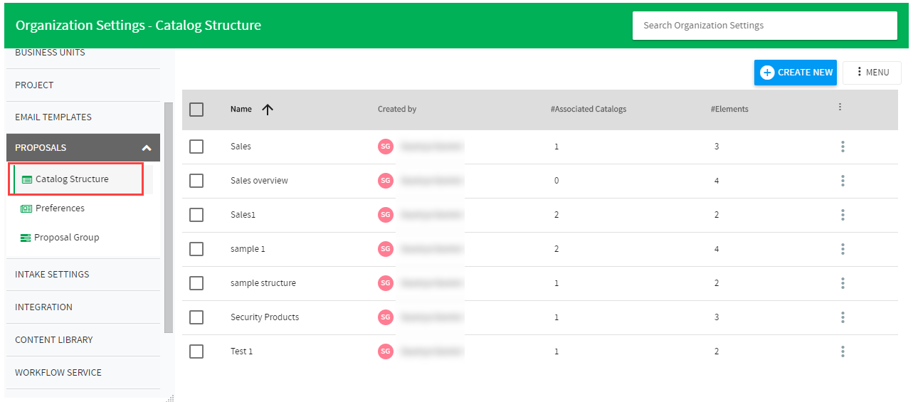Click the sidebar vertical scrollbar
The image size is (913, 402).
click(x=169, y=217)
